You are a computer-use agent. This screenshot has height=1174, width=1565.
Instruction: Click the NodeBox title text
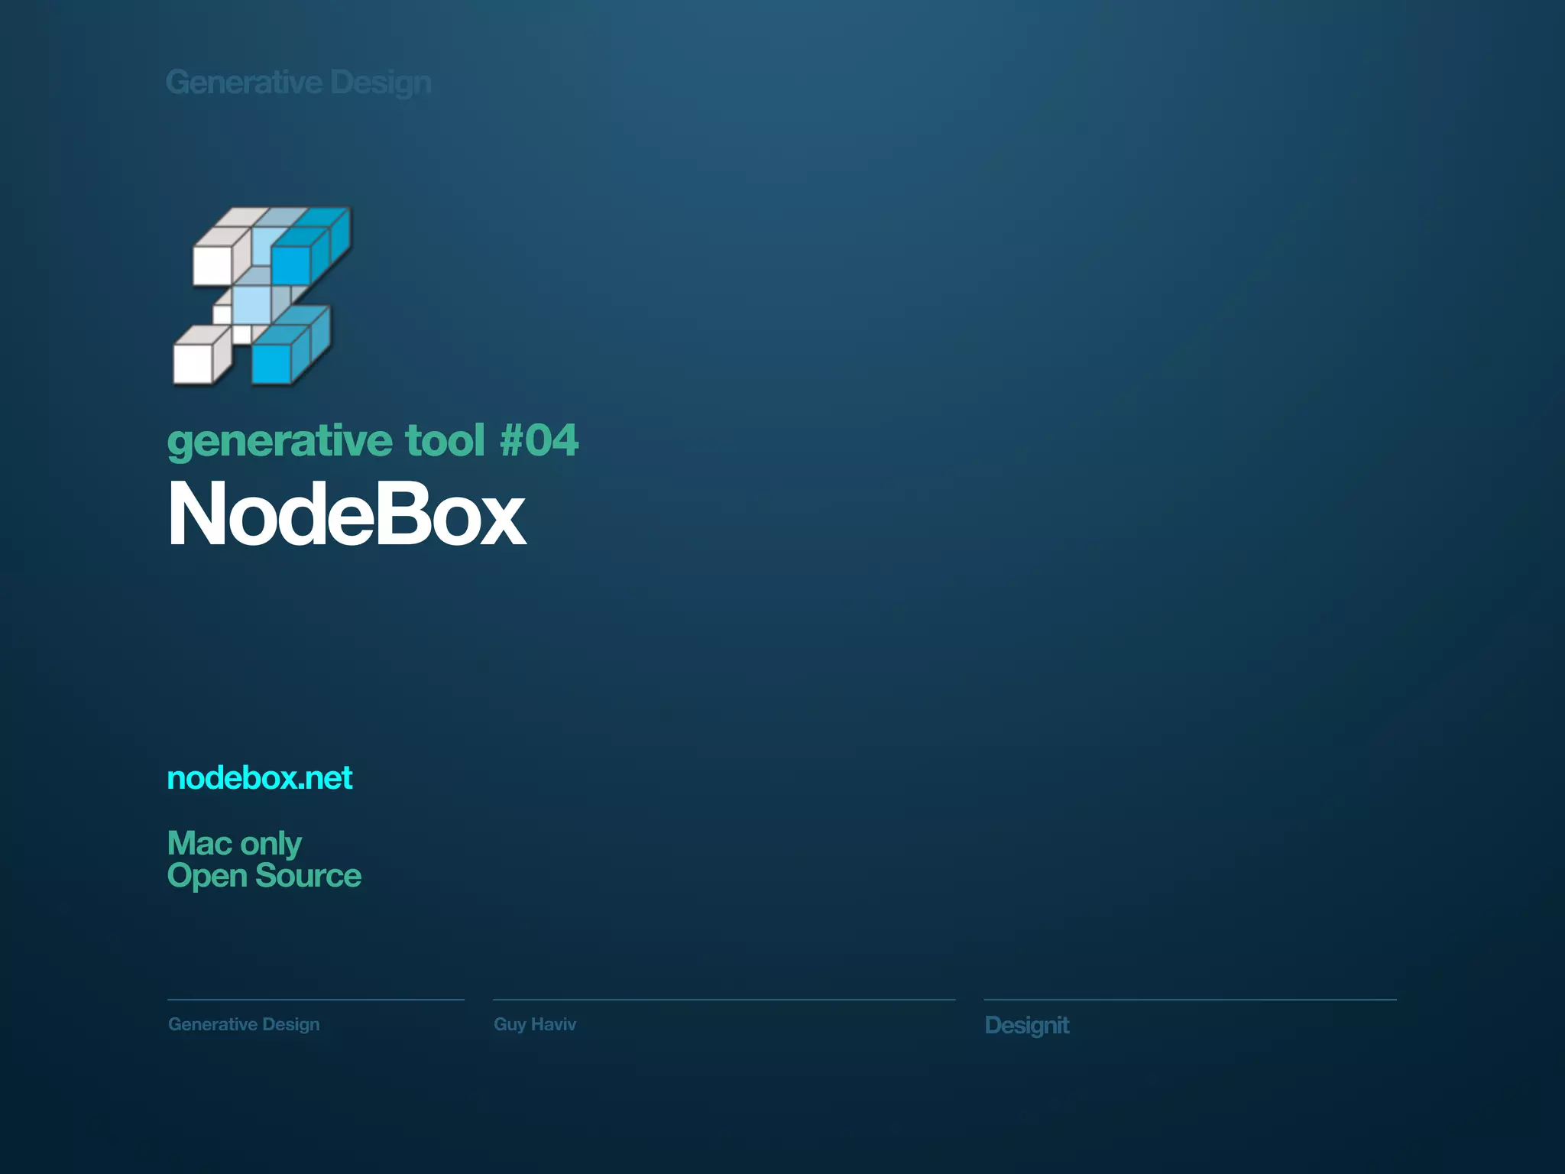(x=347, y=514)
